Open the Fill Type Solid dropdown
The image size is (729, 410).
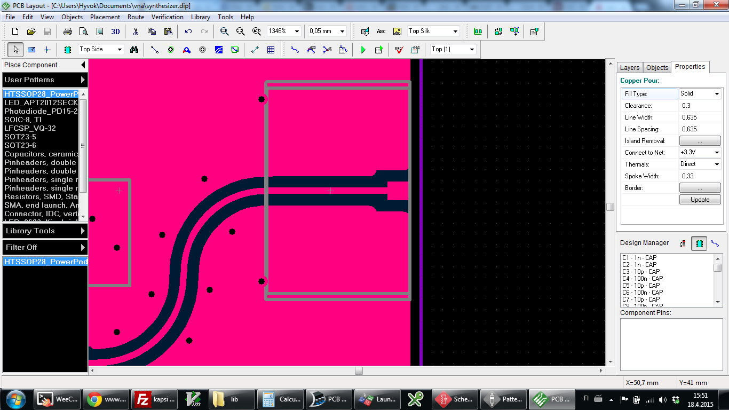point(716,94)
